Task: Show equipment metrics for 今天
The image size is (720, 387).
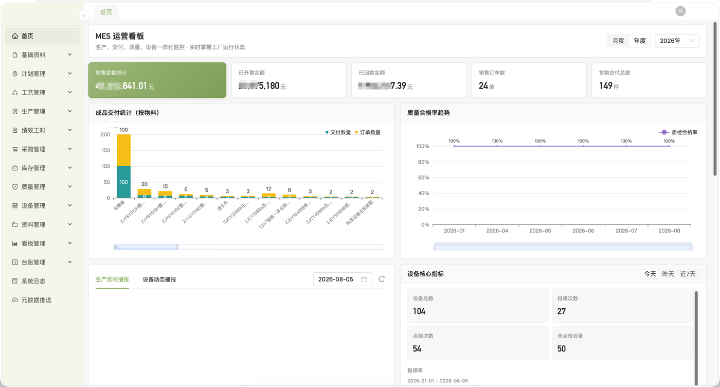Action: click(651, 274)
